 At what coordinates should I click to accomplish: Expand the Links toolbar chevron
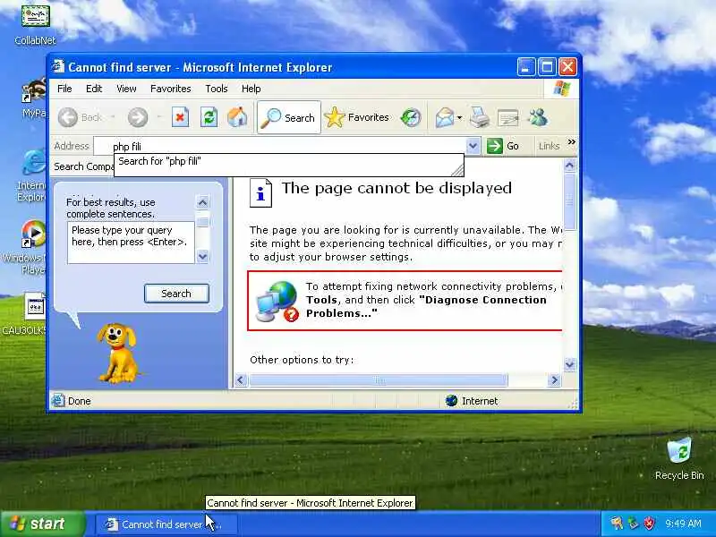[x=571, y=142]
